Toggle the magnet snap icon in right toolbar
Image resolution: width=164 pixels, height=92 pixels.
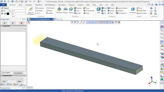click(162, 27)
